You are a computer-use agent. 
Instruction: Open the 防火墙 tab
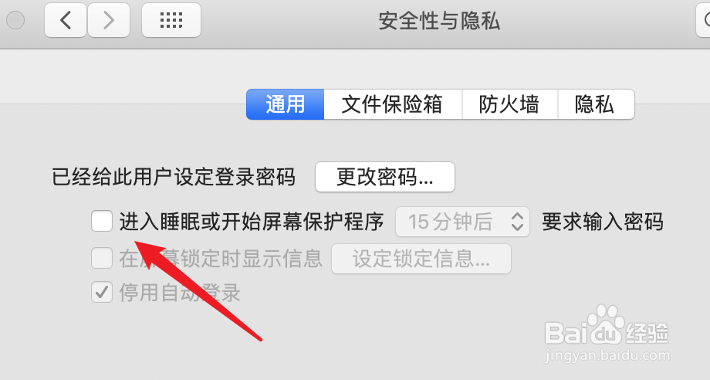pos(510,104)
